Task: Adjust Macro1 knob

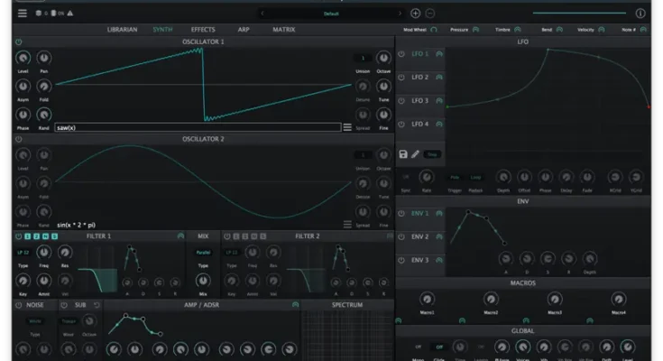Action: click(x=427, y=300)
